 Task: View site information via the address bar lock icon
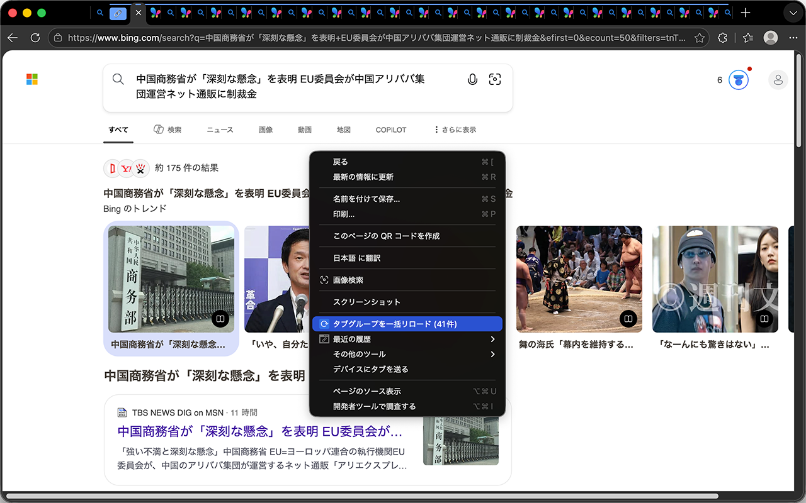(x=58, y=38)
